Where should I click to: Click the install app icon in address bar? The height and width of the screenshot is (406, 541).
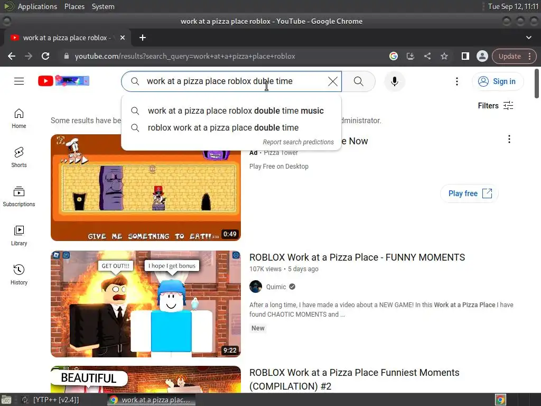coord(410,56)
